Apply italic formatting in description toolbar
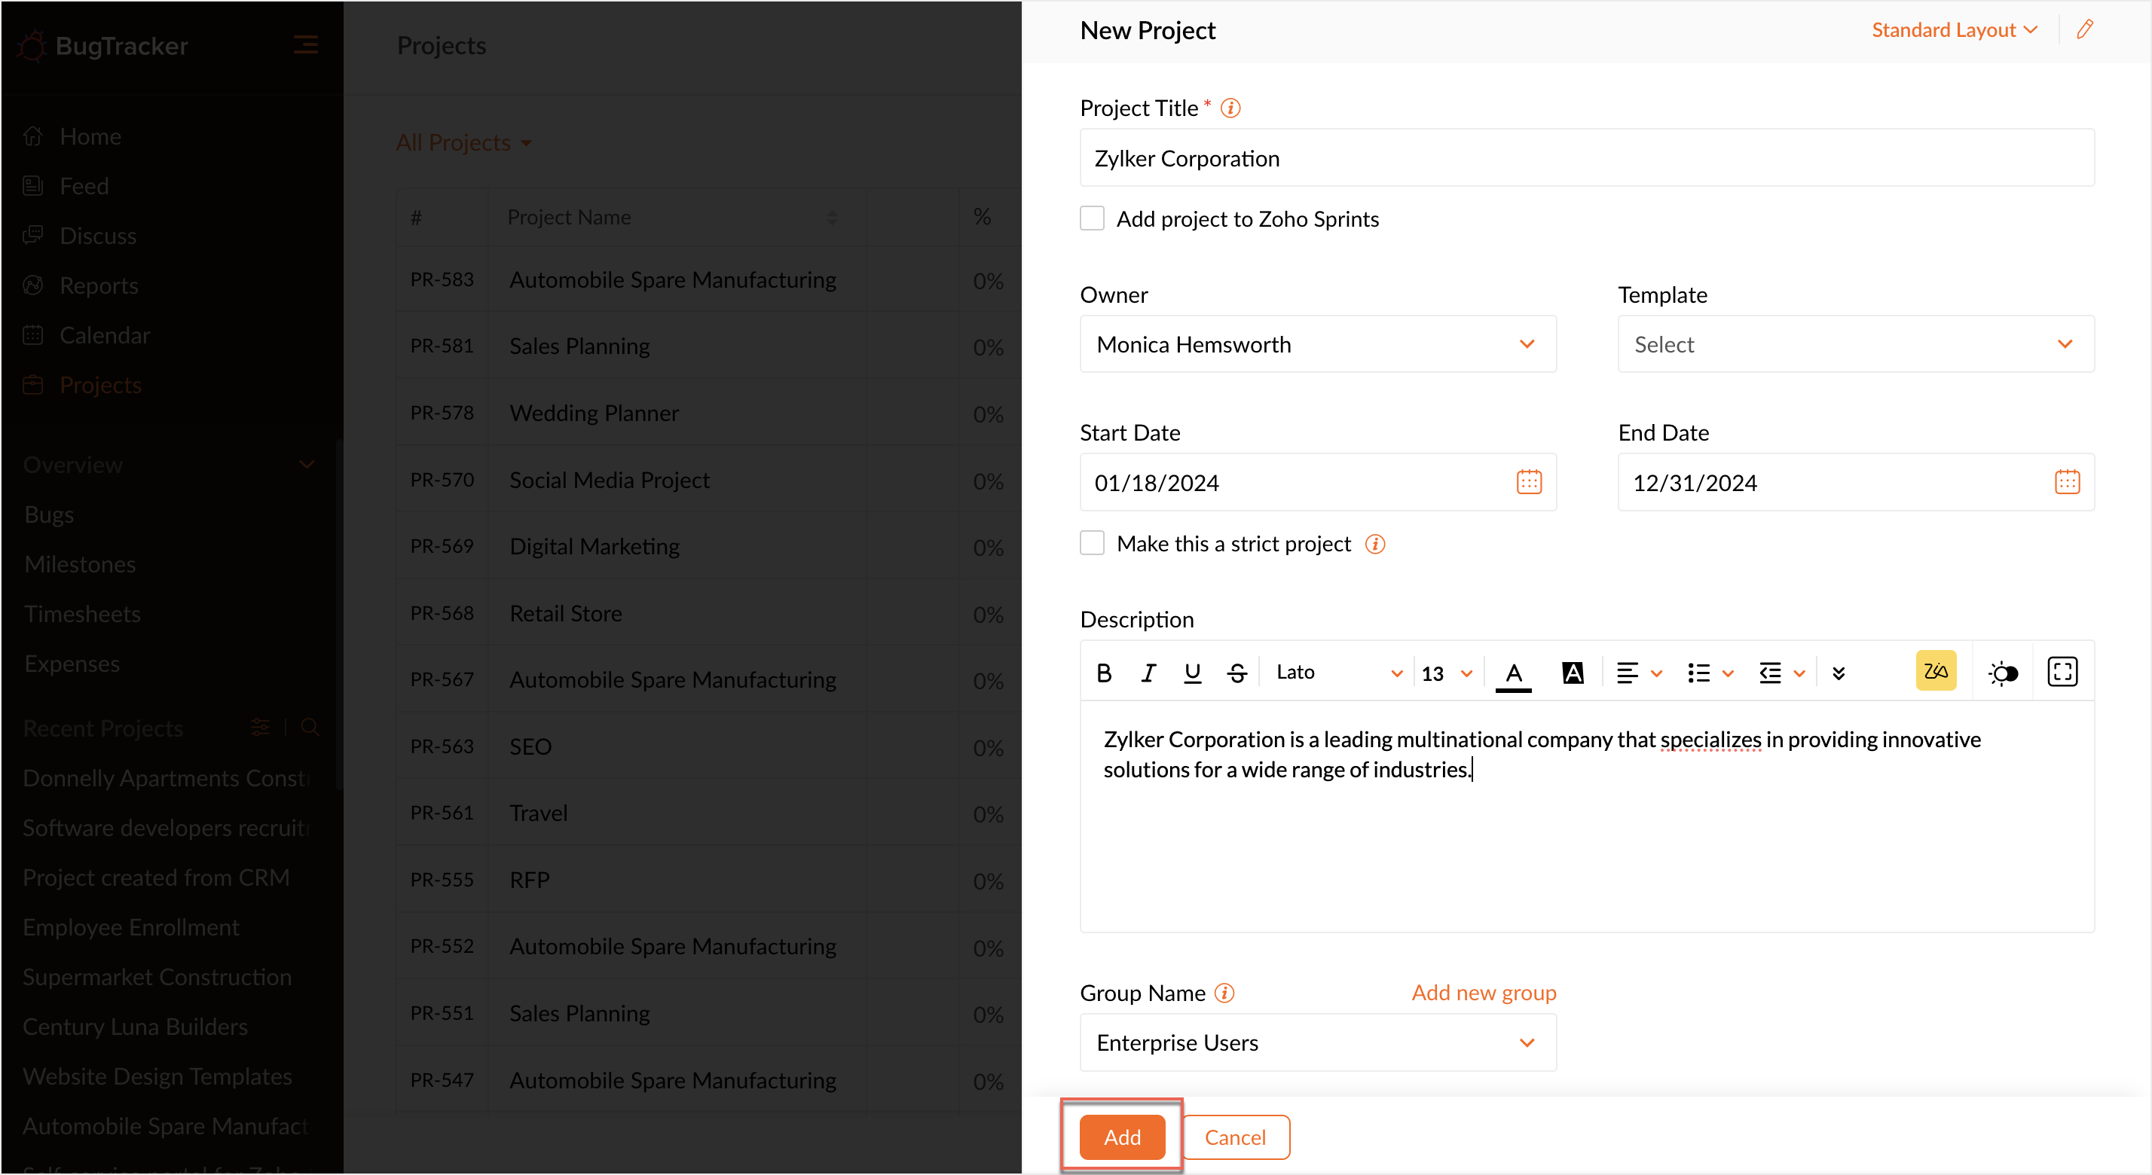The height and width of the screenshot is (1175, 2152). tap(1148, 673)
